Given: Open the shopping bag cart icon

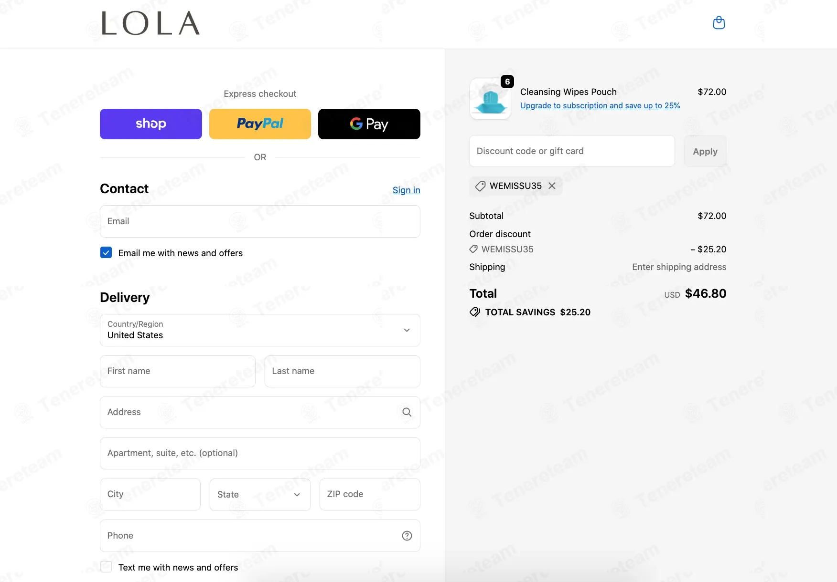Looking at the screenshot, I should (x=719, y=23).
